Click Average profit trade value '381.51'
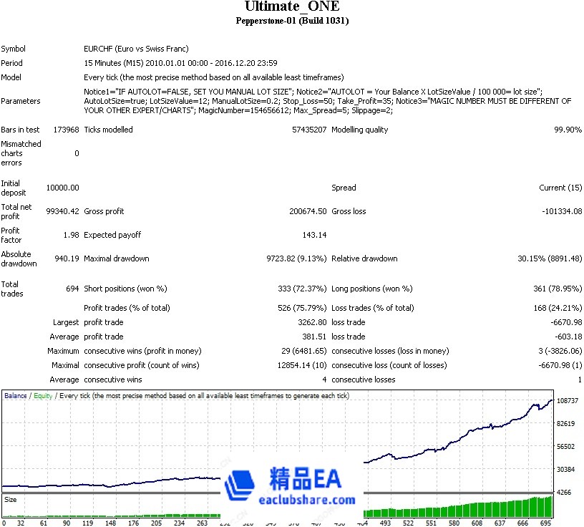584x527 pixels. 314,337
